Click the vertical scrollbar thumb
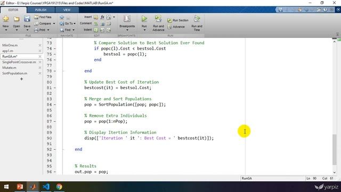This screenshot has width=341, height=192. pyautogui.click(x=335, y=149)
